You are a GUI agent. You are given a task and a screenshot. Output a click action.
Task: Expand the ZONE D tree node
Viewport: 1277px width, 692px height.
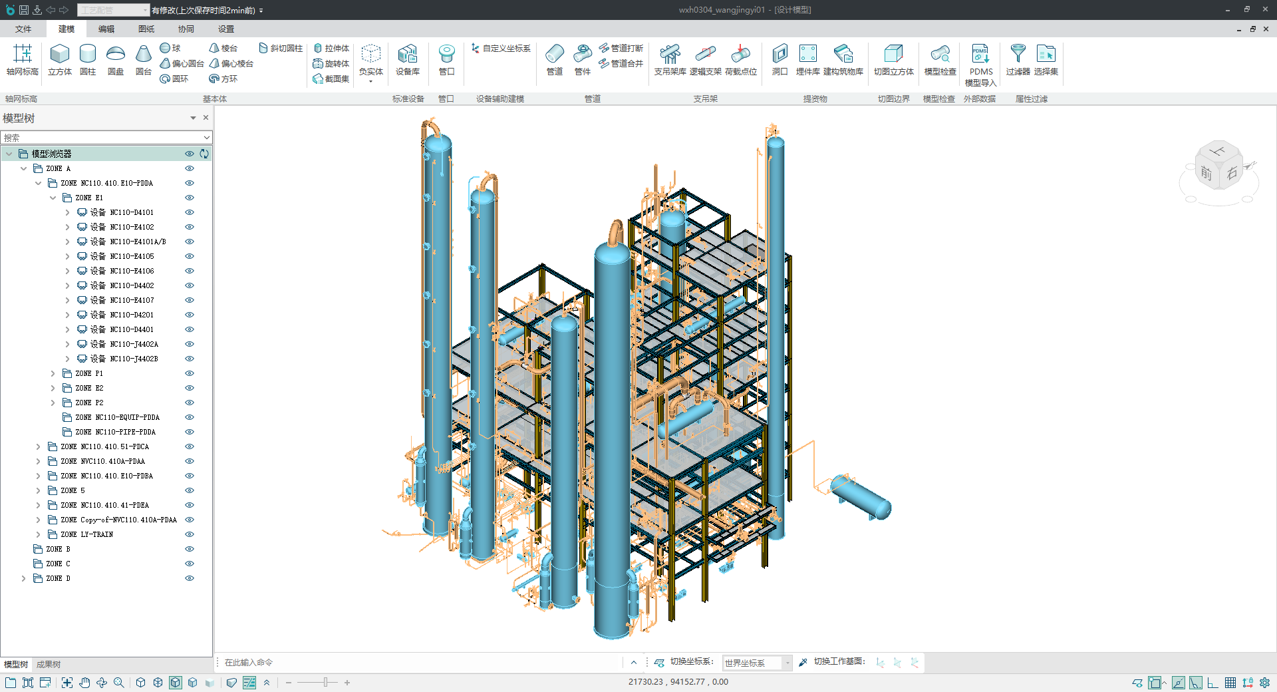coord(24,578)
